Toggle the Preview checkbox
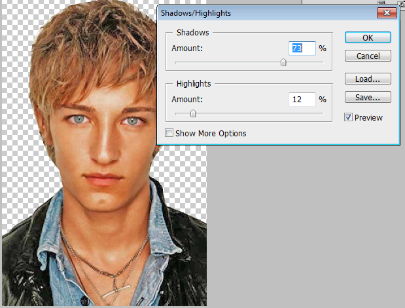405x308 pixels. [348, 117]
